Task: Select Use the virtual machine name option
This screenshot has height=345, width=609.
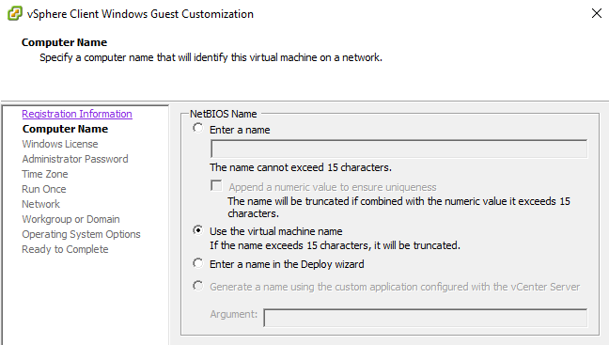Action: point(198,230)
